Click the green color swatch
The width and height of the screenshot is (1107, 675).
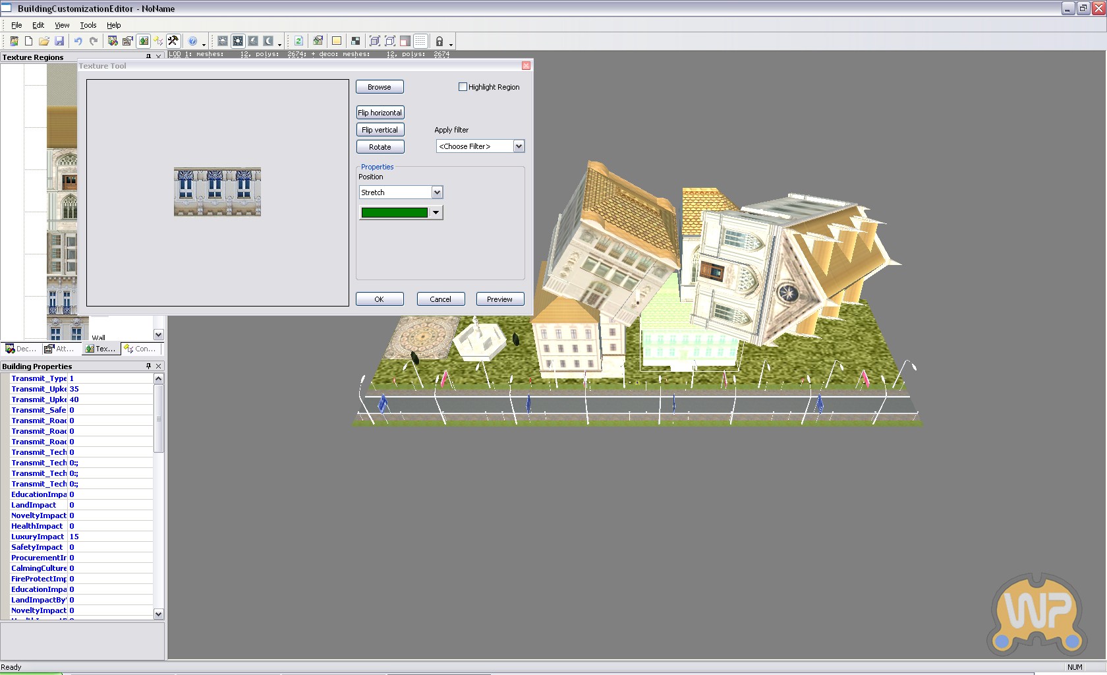pyautogui.click(x=394, y=212)
